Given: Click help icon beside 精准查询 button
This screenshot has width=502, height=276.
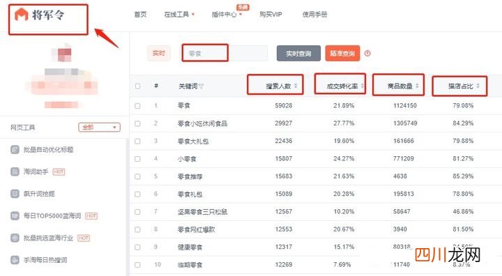Looking at the screenshot, I should [x=367, y=53].
